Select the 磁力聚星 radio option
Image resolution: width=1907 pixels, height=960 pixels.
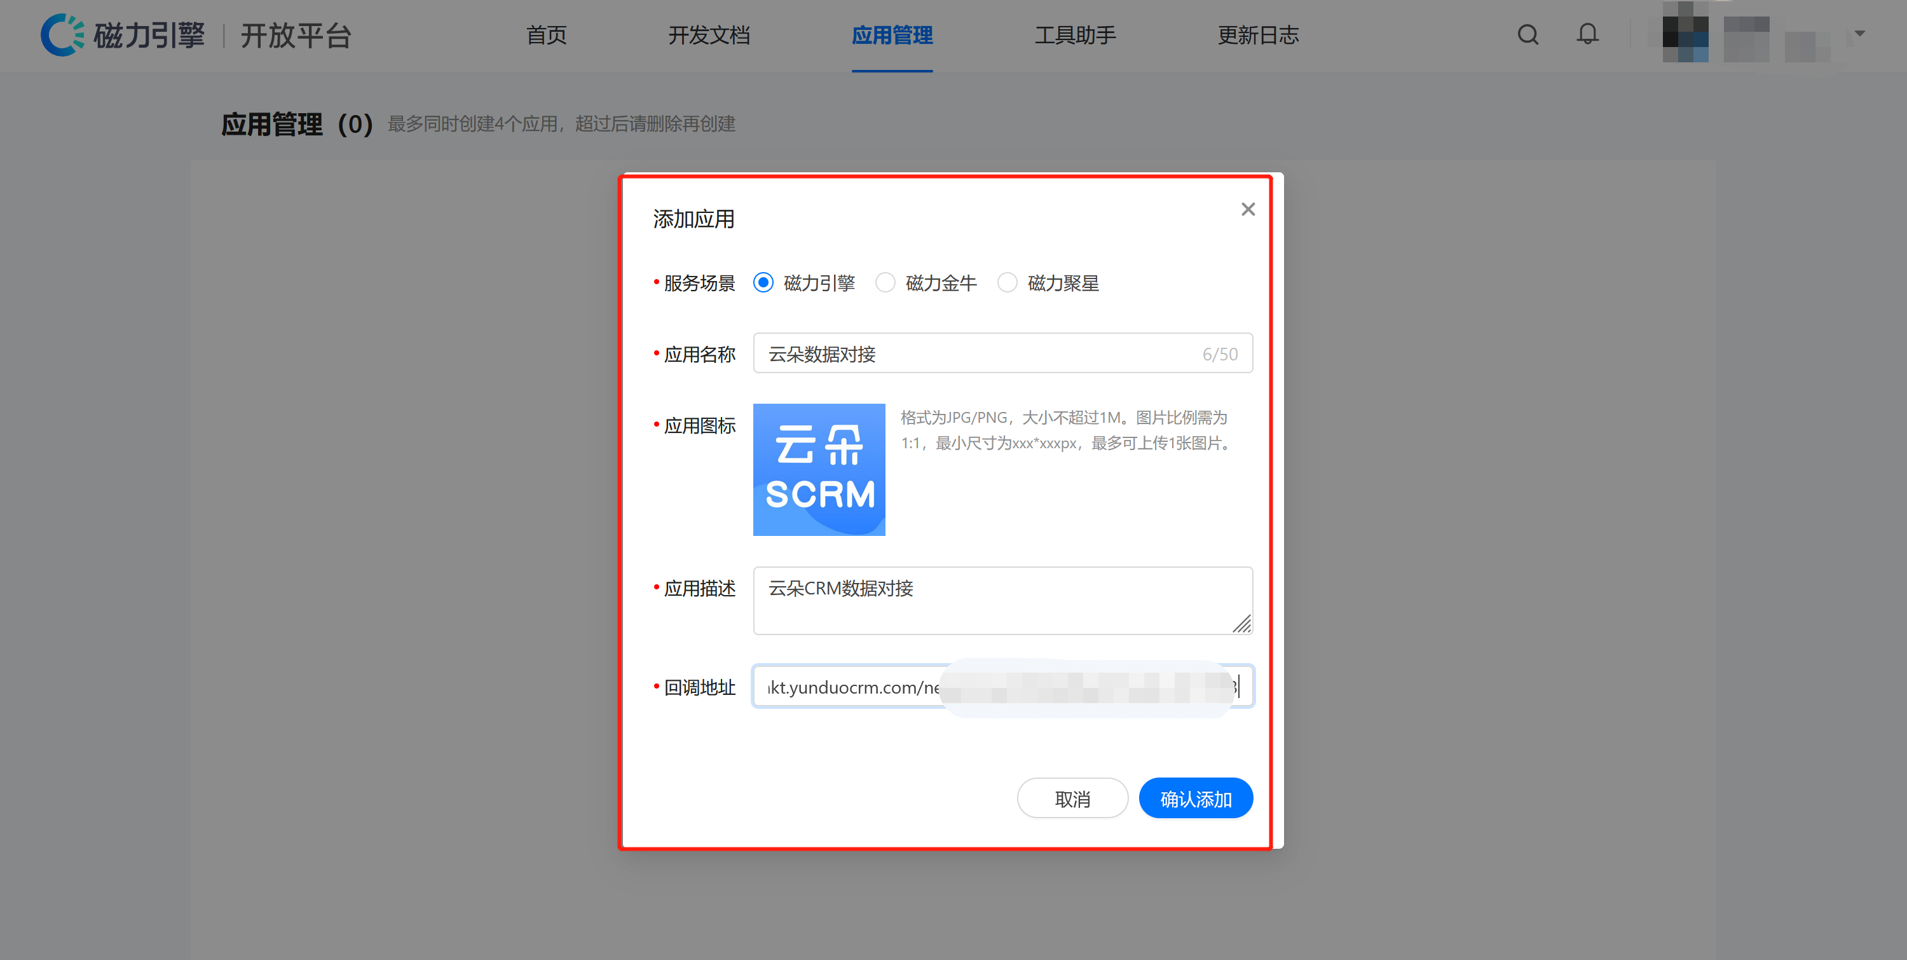pos(1007,283)
